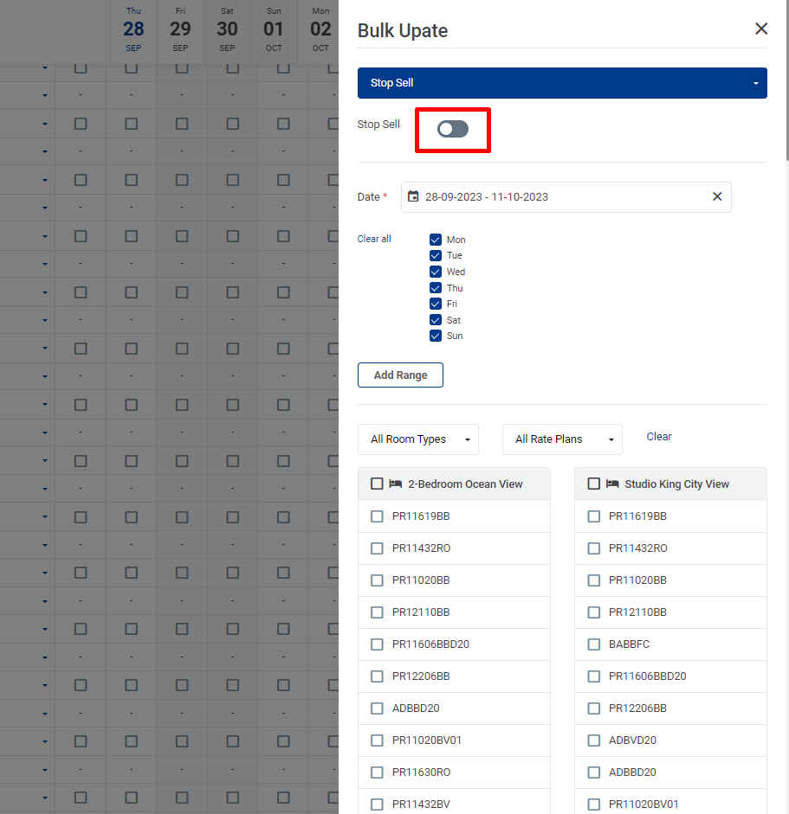Screen dimensions: 789x814
Task: Check PR11619BB under Studio King City View
Action: [x=593, y=516]
